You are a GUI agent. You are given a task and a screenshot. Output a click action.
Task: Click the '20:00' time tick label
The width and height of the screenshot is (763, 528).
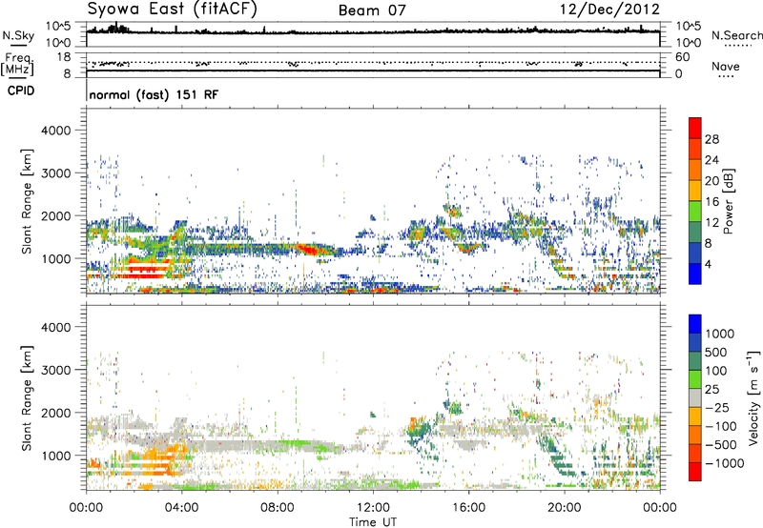coord(565,508)
